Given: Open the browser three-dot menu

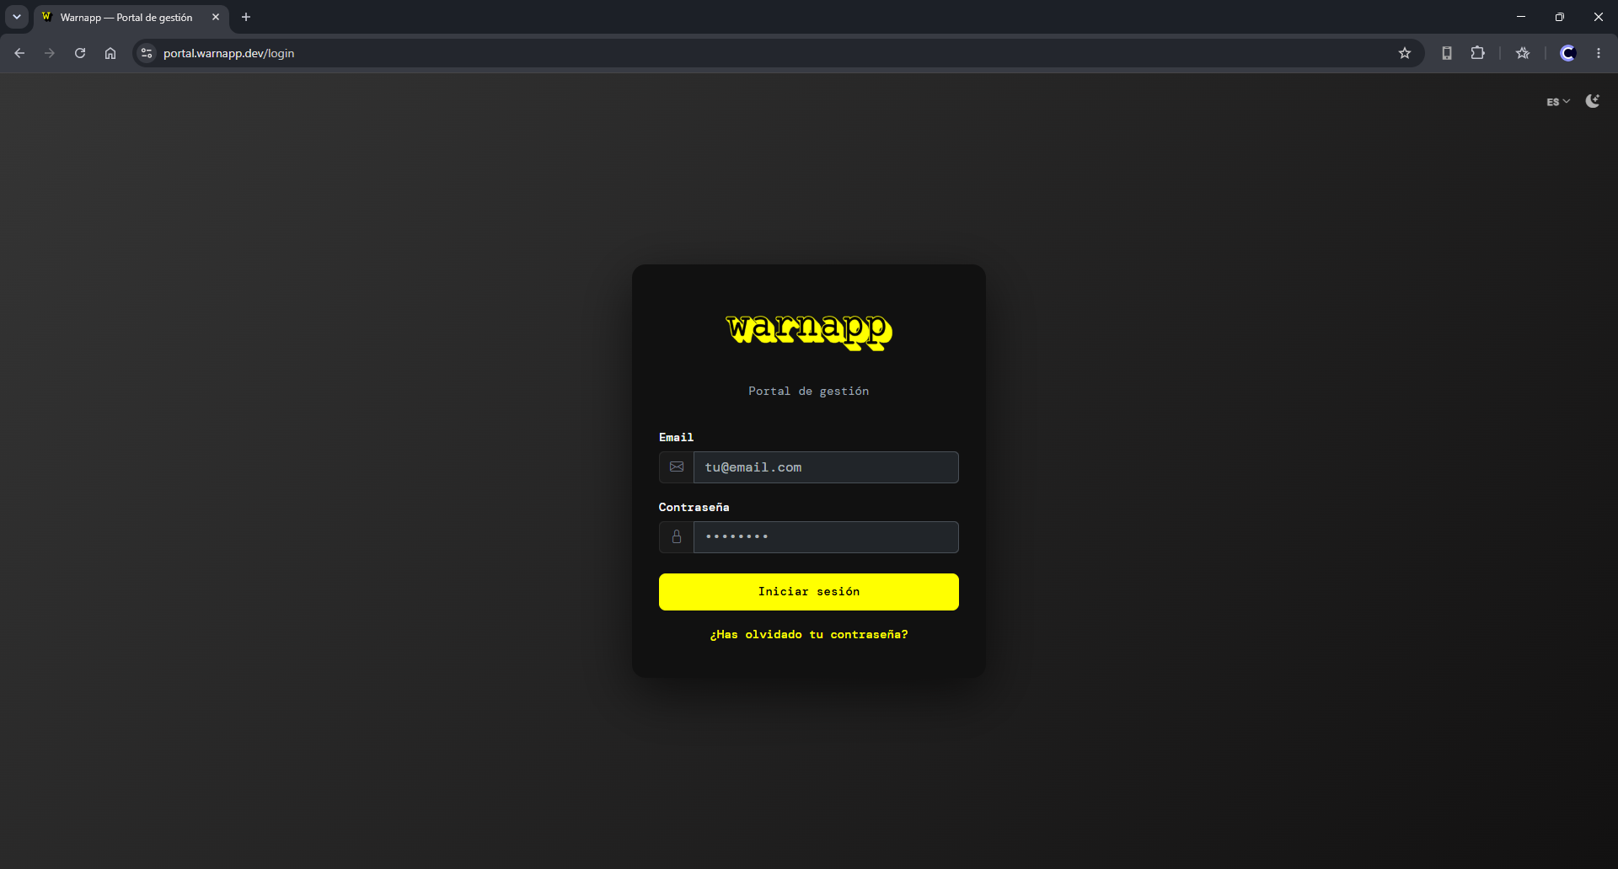Looking at the screenshot, I should [x=1599, y=53].
